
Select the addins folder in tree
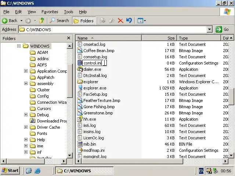pos(43,59)
